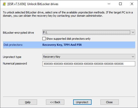Open Help for this dialog
This screenshot has height=108, width=138.
pos(28,102)
